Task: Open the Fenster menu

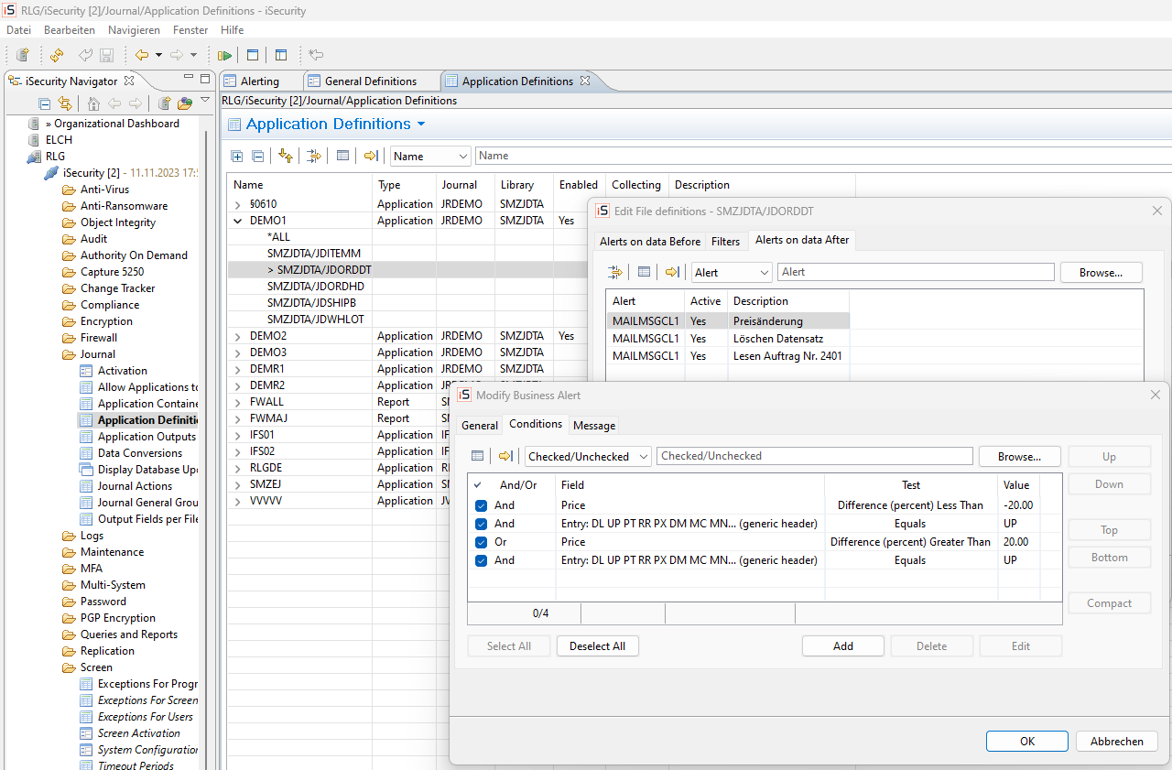Action: [190, 30]
